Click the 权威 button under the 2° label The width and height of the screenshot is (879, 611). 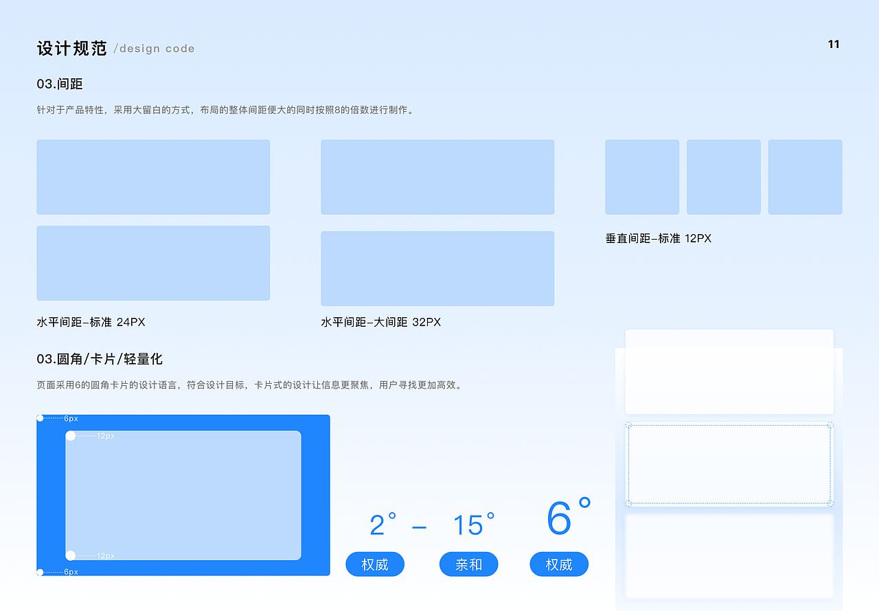[375, 564]
